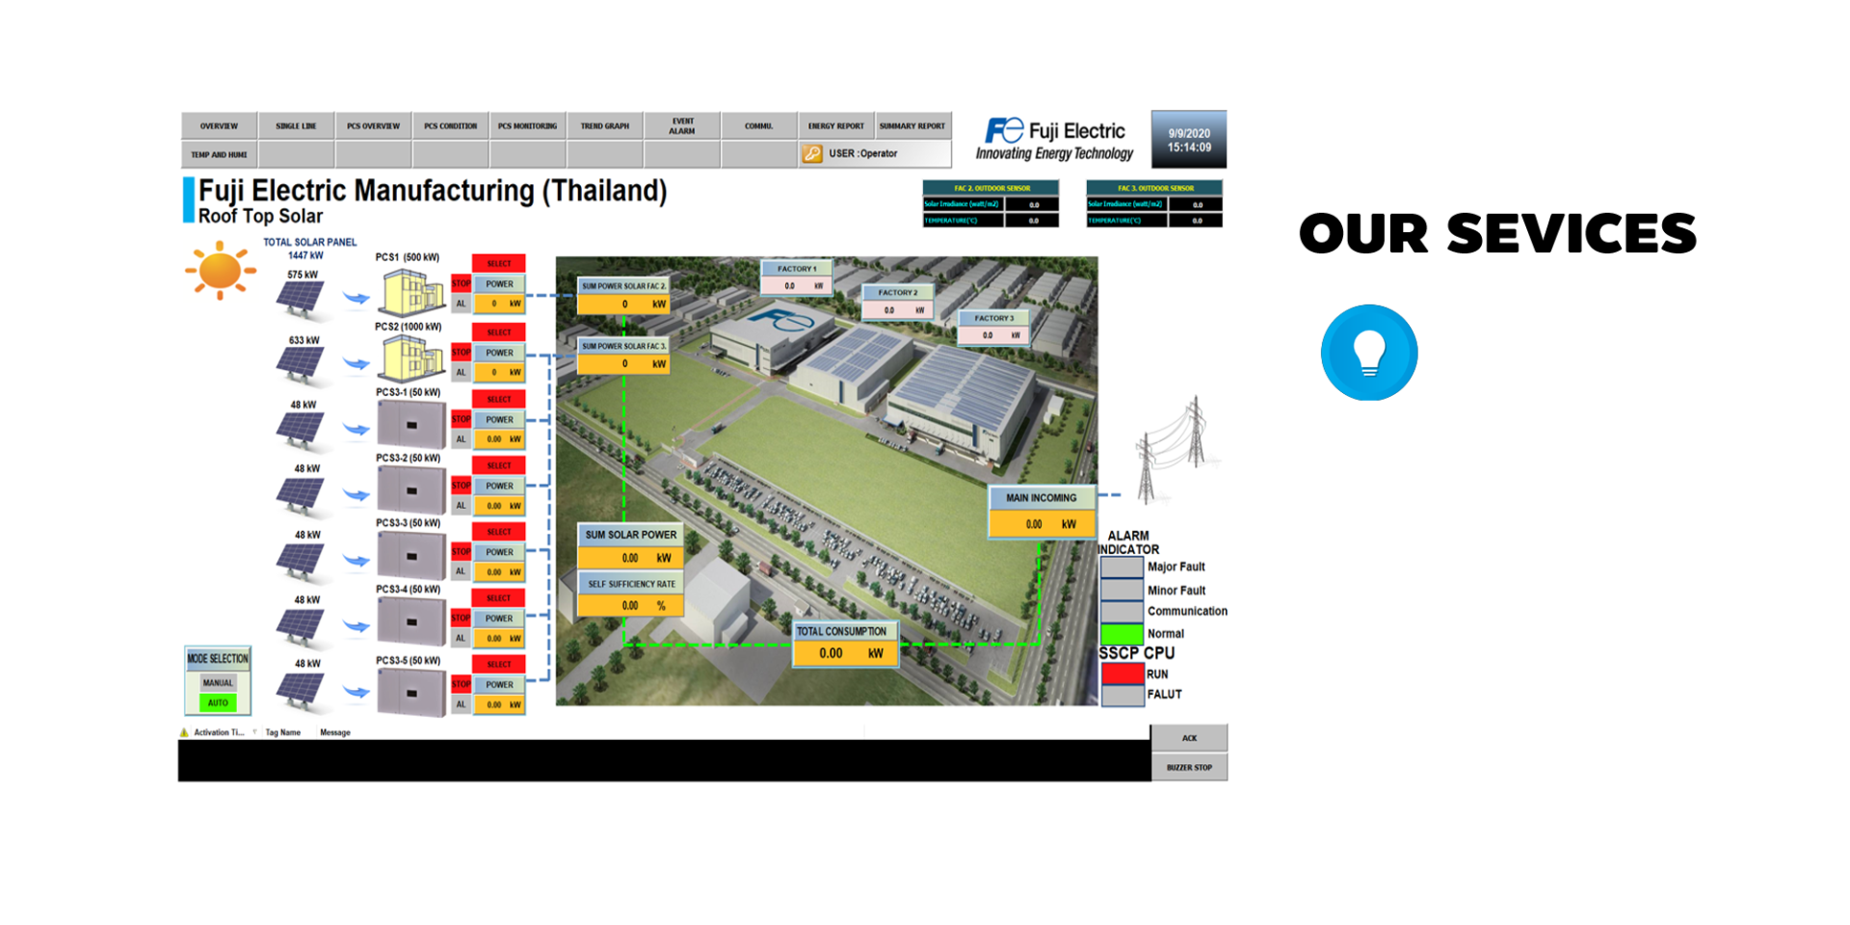Open TEMP AND HUMI screen
This screenshot has width=1850, height=925.
pyautogui.click(x=219, y=154)
